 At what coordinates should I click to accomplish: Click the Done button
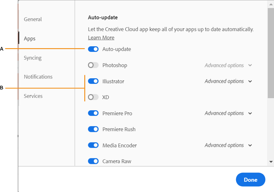pyautogui.click(x=250, y=180)
